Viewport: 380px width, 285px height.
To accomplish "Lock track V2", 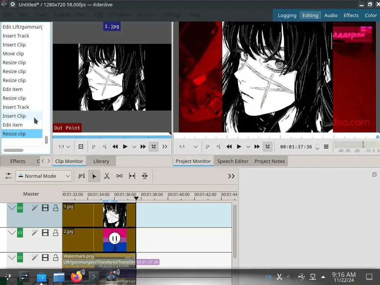I will coord(56,258).
